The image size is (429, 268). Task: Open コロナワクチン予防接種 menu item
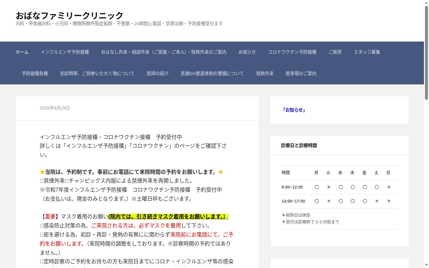click(292, 52)
